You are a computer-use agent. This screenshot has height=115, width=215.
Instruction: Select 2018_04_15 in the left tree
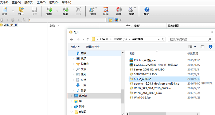pos(10,25)
